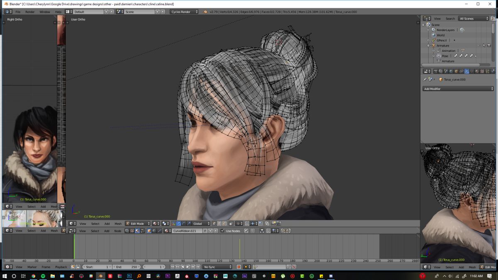Collapse the Armature tree item

(x=428, y=46)
